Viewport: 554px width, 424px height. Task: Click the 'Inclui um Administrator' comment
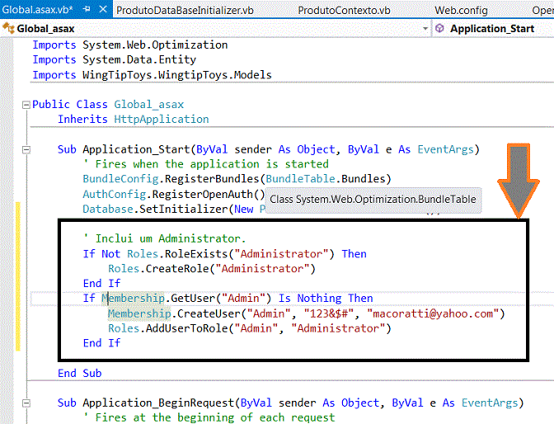click(165, 238)
